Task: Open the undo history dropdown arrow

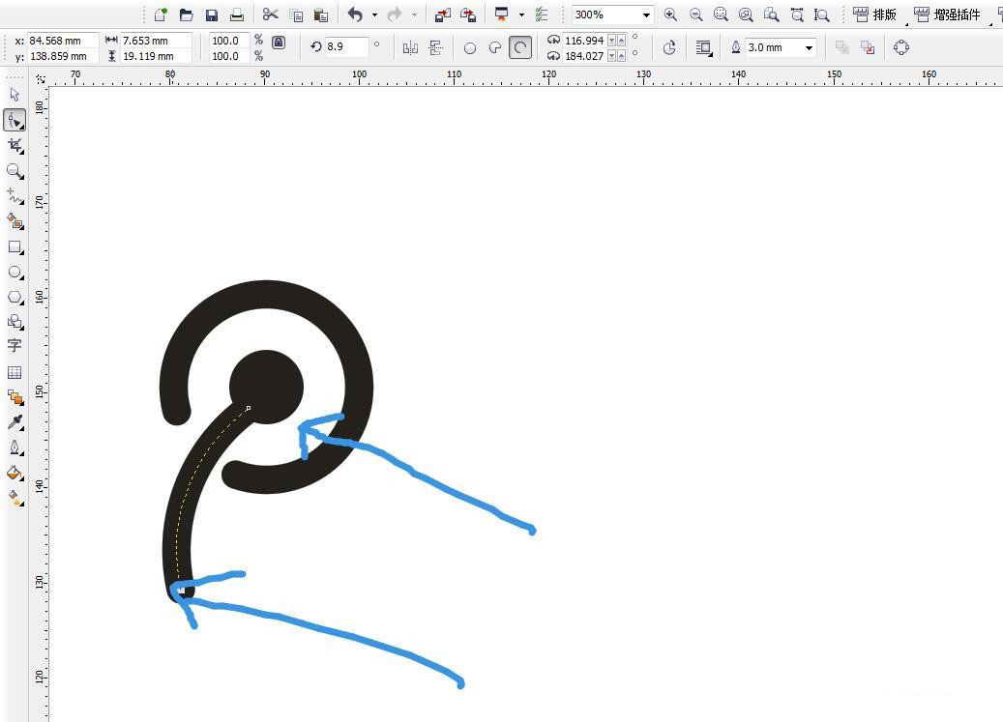Action: coord(374,15)
